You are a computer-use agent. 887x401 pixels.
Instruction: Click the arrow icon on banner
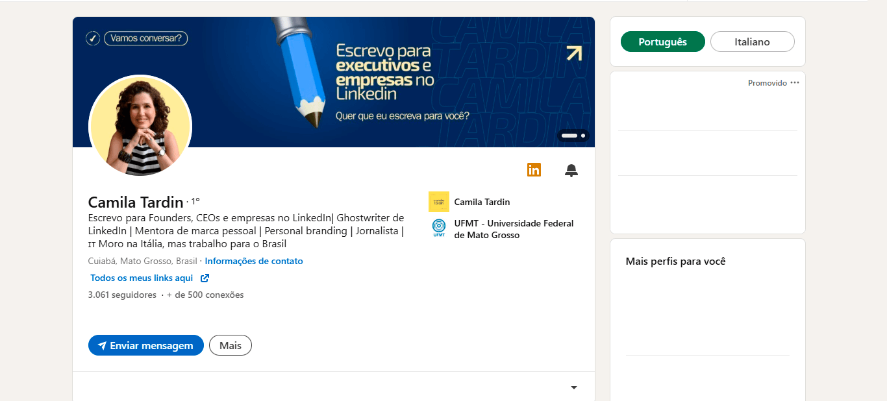(x=573, y=54)
